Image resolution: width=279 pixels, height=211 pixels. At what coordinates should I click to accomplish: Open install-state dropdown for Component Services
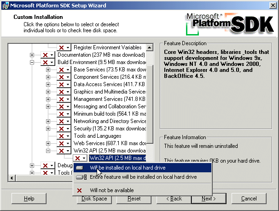click(64, 77)
